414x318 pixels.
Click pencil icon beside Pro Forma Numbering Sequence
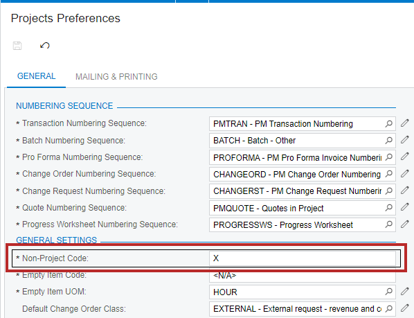click(x=404, y=157)
